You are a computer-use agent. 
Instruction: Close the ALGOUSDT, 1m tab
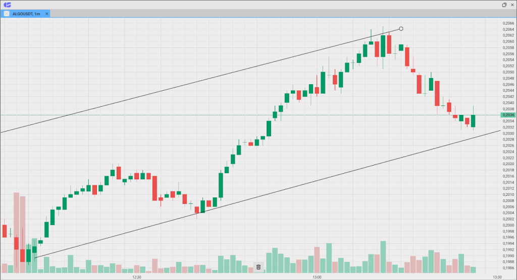(47, 14)
